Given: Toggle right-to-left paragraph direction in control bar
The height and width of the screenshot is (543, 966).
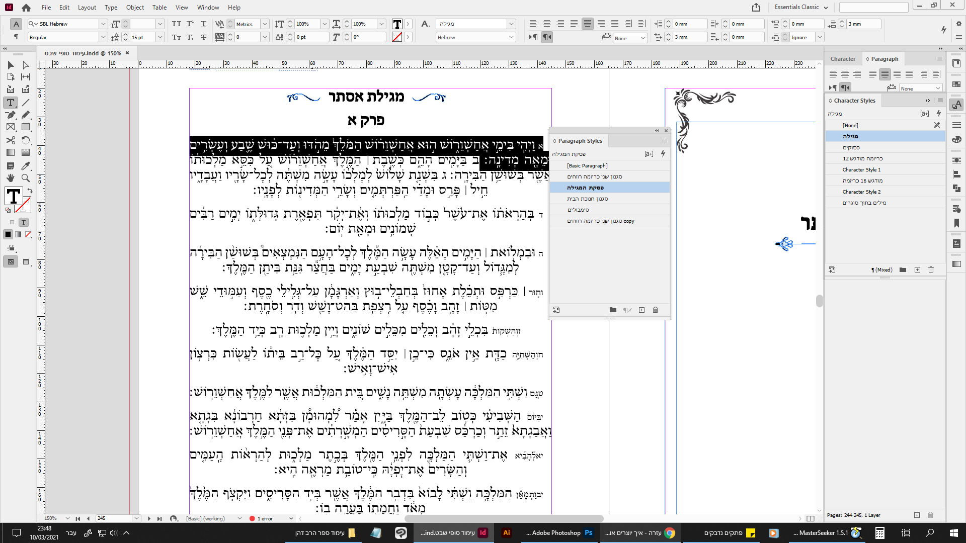Looking at the screenshot, I should pos(547,37).
